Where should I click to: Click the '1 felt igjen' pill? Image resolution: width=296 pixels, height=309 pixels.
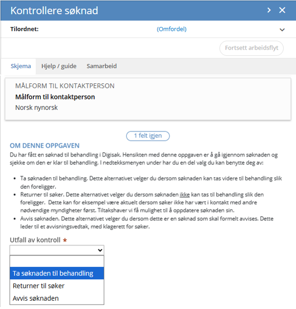click(148, 136)
